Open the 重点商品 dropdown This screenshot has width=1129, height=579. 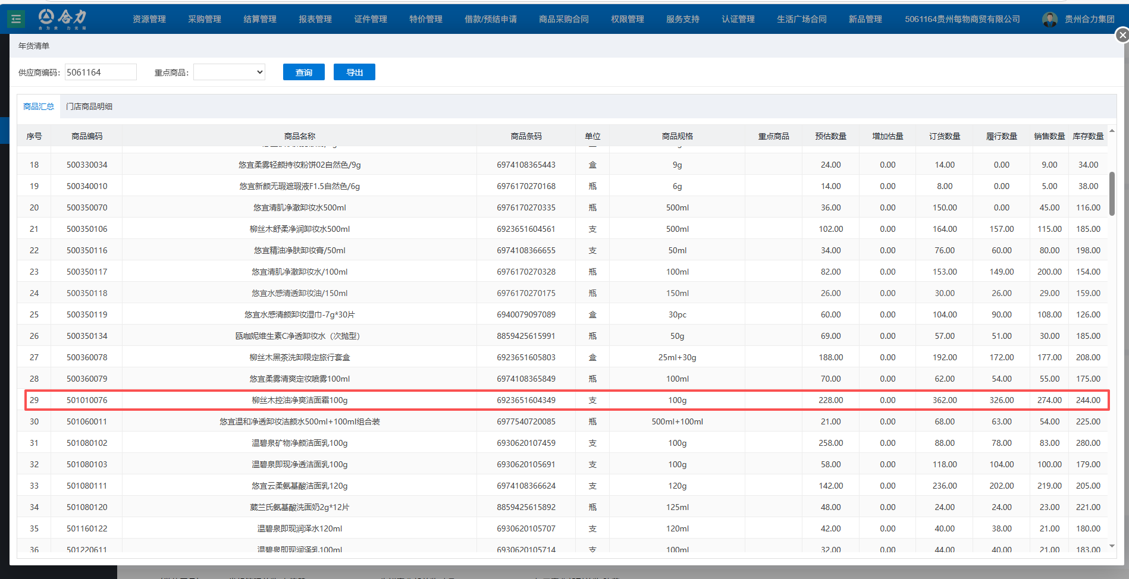[229, 72]
